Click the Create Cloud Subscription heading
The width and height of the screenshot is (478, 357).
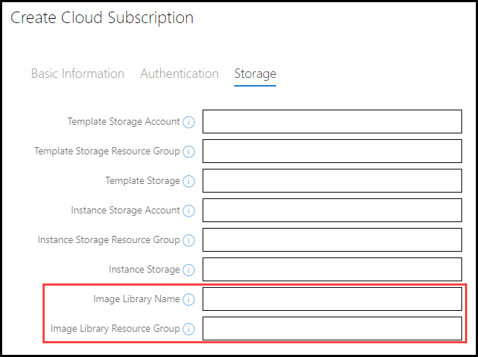102,18
